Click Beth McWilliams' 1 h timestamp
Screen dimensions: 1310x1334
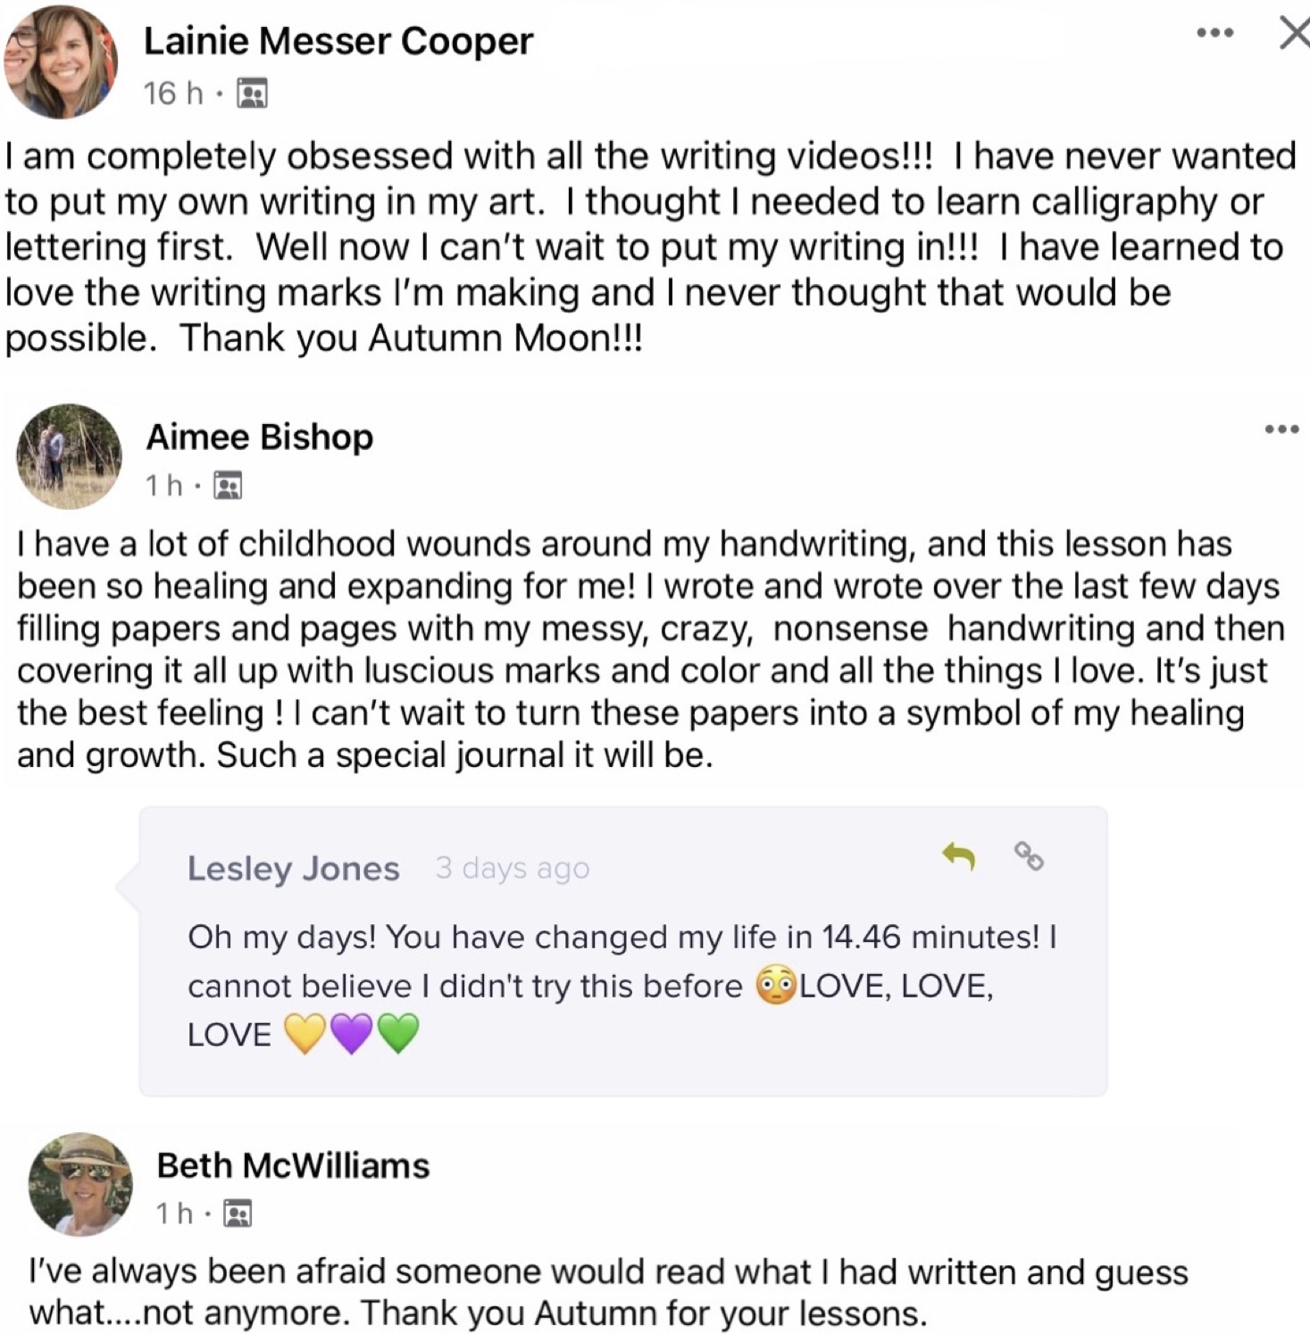click(174, 1213)
